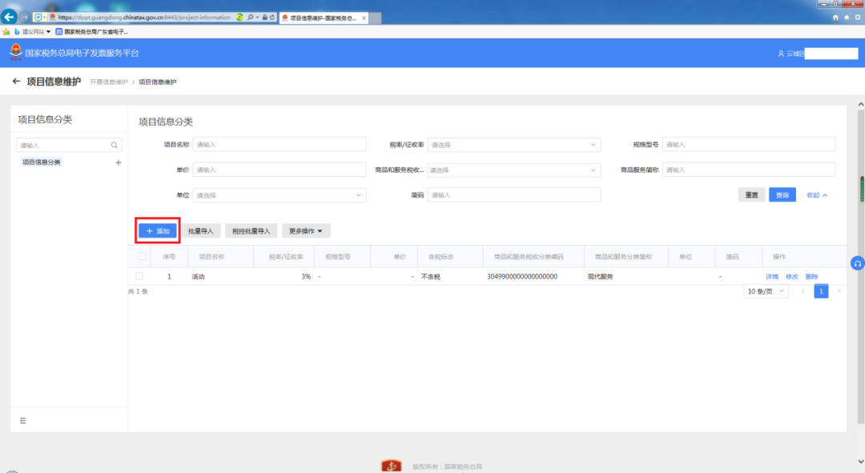Click the scroll-up arrow of page scrollbar
The image size is (865, 473).
[860, 103]
